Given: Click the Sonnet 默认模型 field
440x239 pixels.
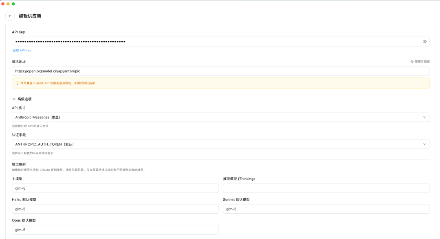Looking at the screenshot, I should coord(326,209).
